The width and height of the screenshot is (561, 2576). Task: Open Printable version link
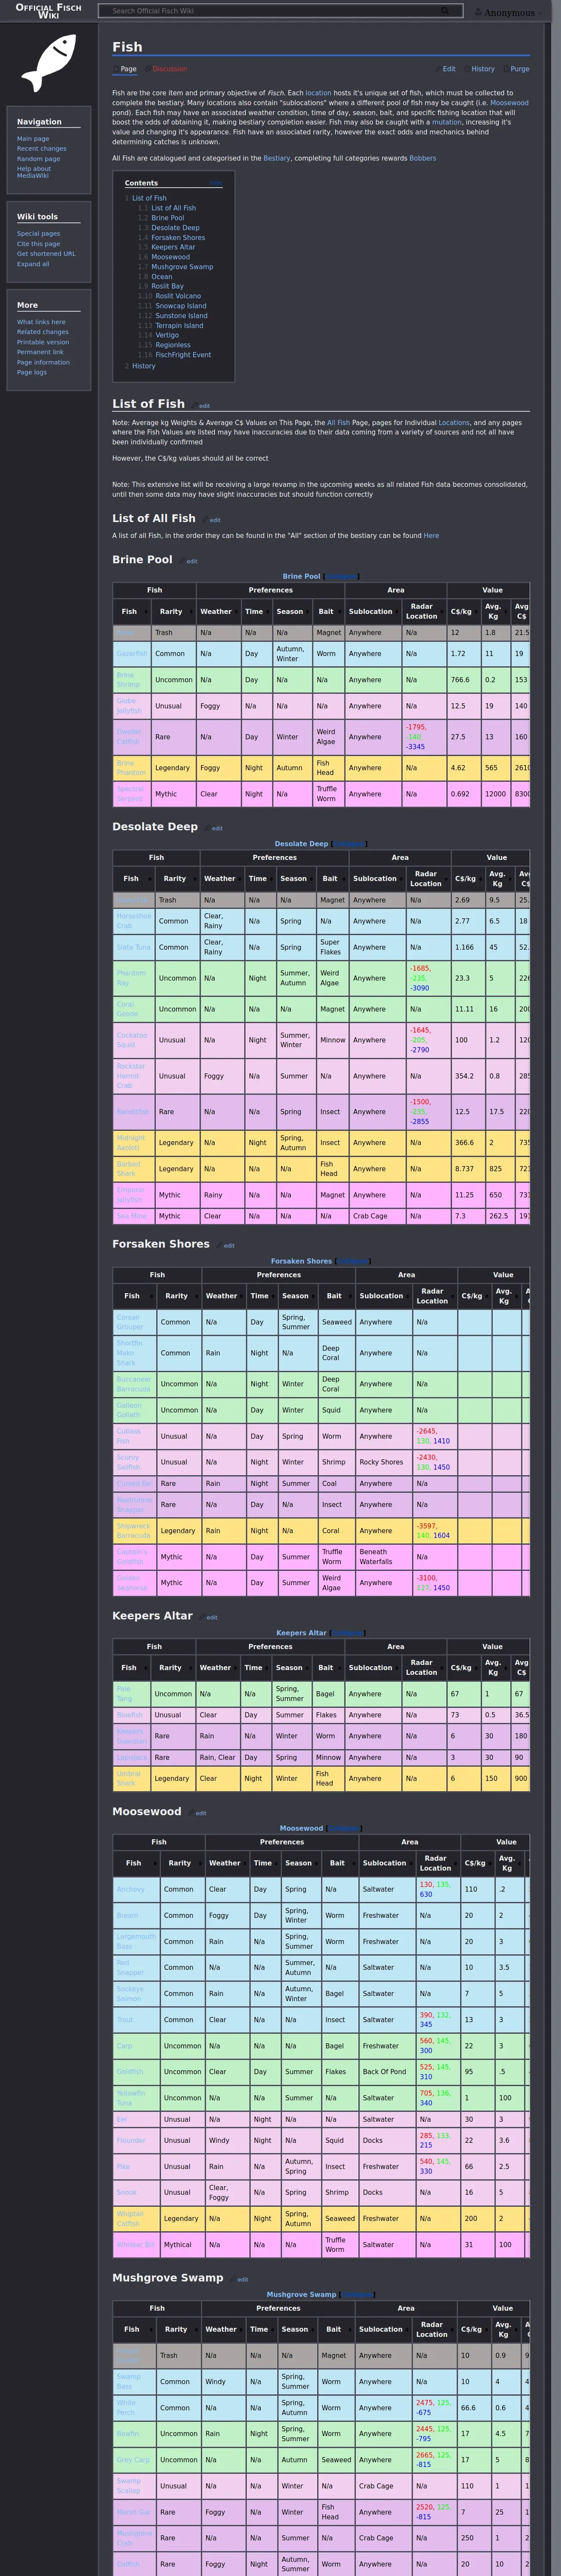(43, 342)
